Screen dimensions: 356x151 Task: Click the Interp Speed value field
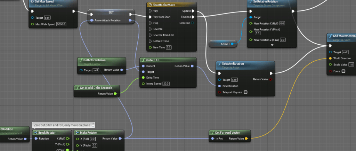tap(166, 83)
